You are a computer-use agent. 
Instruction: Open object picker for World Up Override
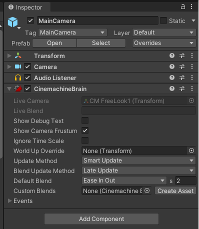(191, 150)
